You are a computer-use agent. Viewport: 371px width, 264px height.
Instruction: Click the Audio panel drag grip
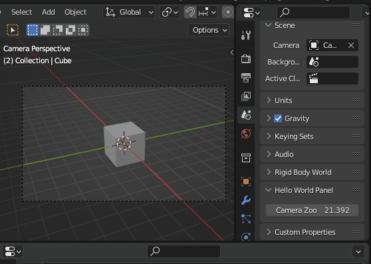point(356,154)
